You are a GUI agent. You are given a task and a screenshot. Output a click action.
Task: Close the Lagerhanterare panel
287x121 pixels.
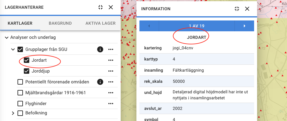coord(111,7)
